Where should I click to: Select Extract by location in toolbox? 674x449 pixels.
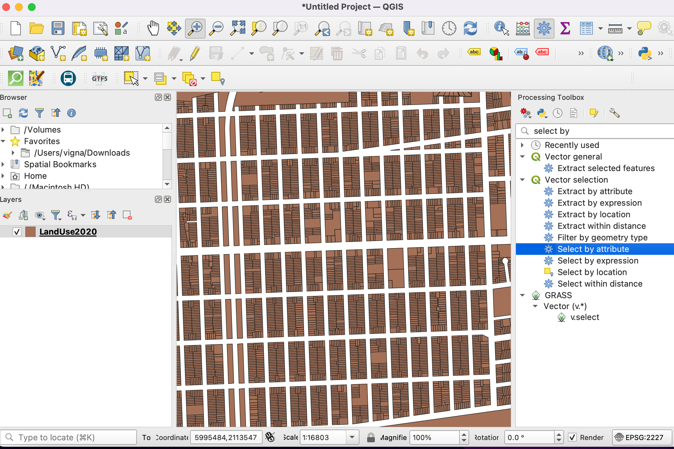pos(594,214)
